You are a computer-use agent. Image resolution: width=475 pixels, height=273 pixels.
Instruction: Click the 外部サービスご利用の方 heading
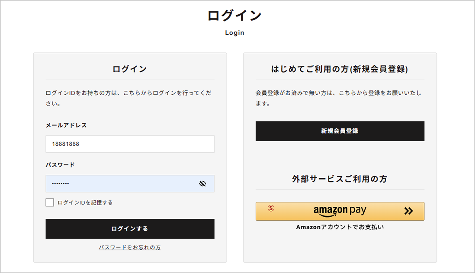point(340,179)
